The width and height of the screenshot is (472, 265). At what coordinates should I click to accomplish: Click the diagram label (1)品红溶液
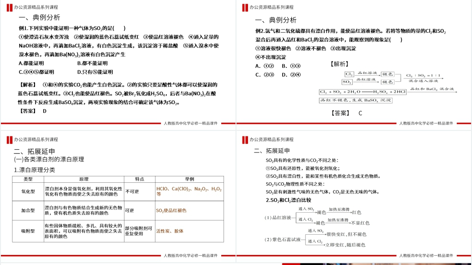pyautogui.click(x=278, y=218)
